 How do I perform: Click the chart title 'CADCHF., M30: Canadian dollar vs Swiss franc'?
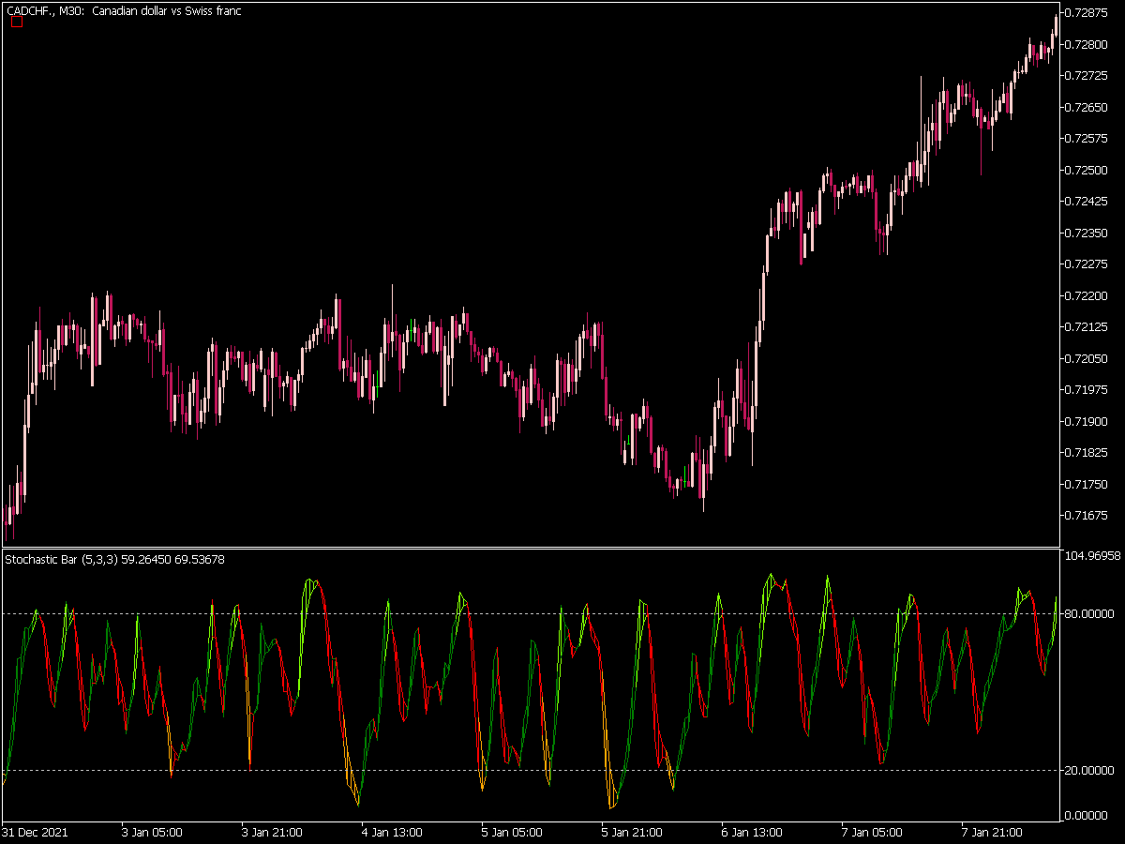[x=123, y=11]
